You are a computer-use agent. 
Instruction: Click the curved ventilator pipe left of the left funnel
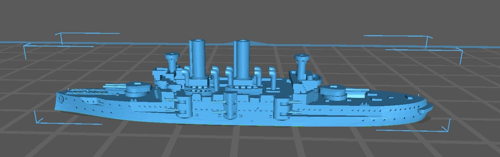click(x=186, y=74)
